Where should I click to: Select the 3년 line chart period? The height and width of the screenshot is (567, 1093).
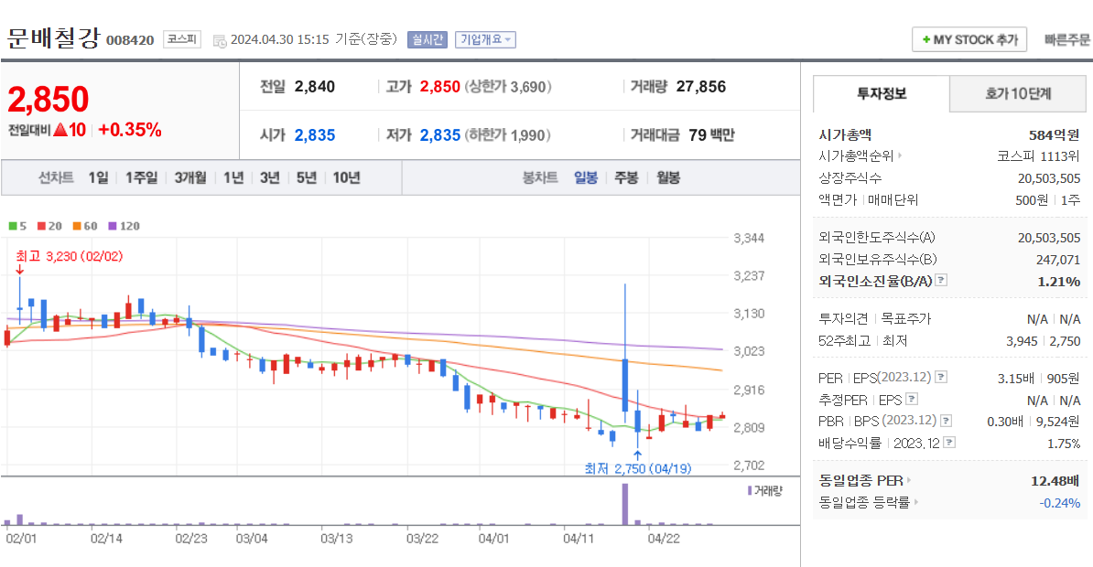coord(270,177)
